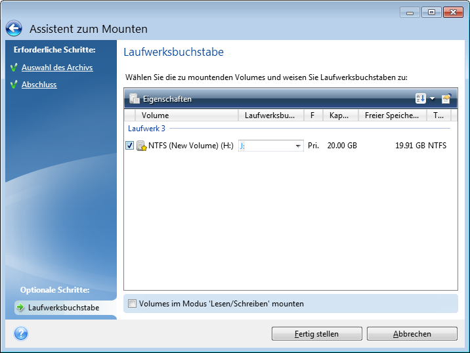Maximize the Assistent zum Mounten window
Image resolution: width=470 pixels, height=353 pixels.
[431, 12]
